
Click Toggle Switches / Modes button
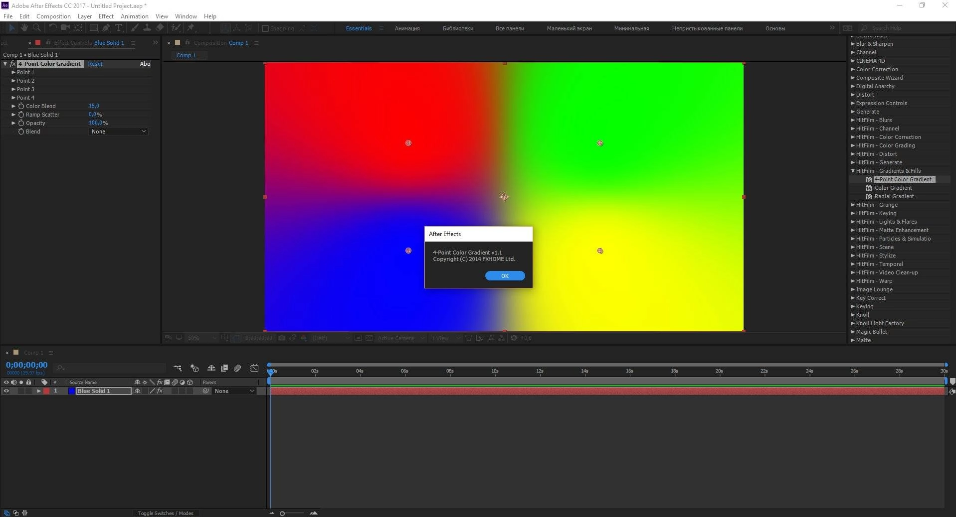[166, 513]
